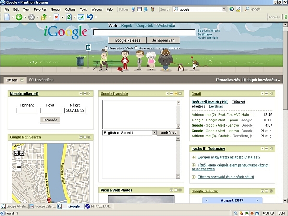Refresh the page with the green icon
The height and width of the screenshot is (216, 288).
(69, 17)
